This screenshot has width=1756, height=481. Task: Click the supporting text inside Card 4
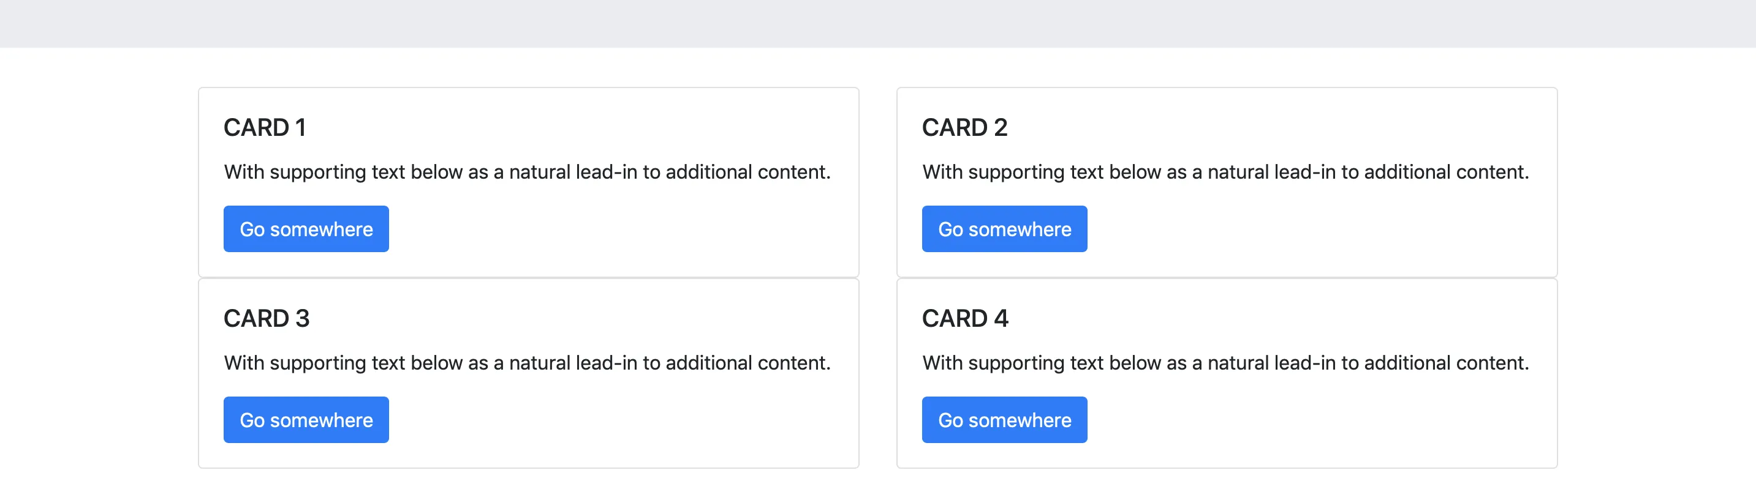[1225, 362]
